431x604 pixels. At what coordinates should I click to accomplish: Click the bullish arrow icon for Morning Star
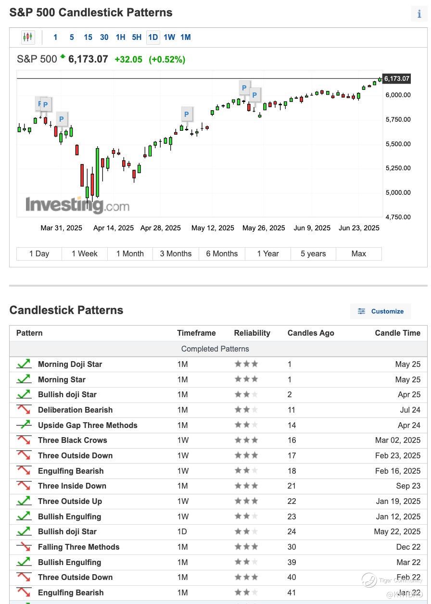[24, 379]
